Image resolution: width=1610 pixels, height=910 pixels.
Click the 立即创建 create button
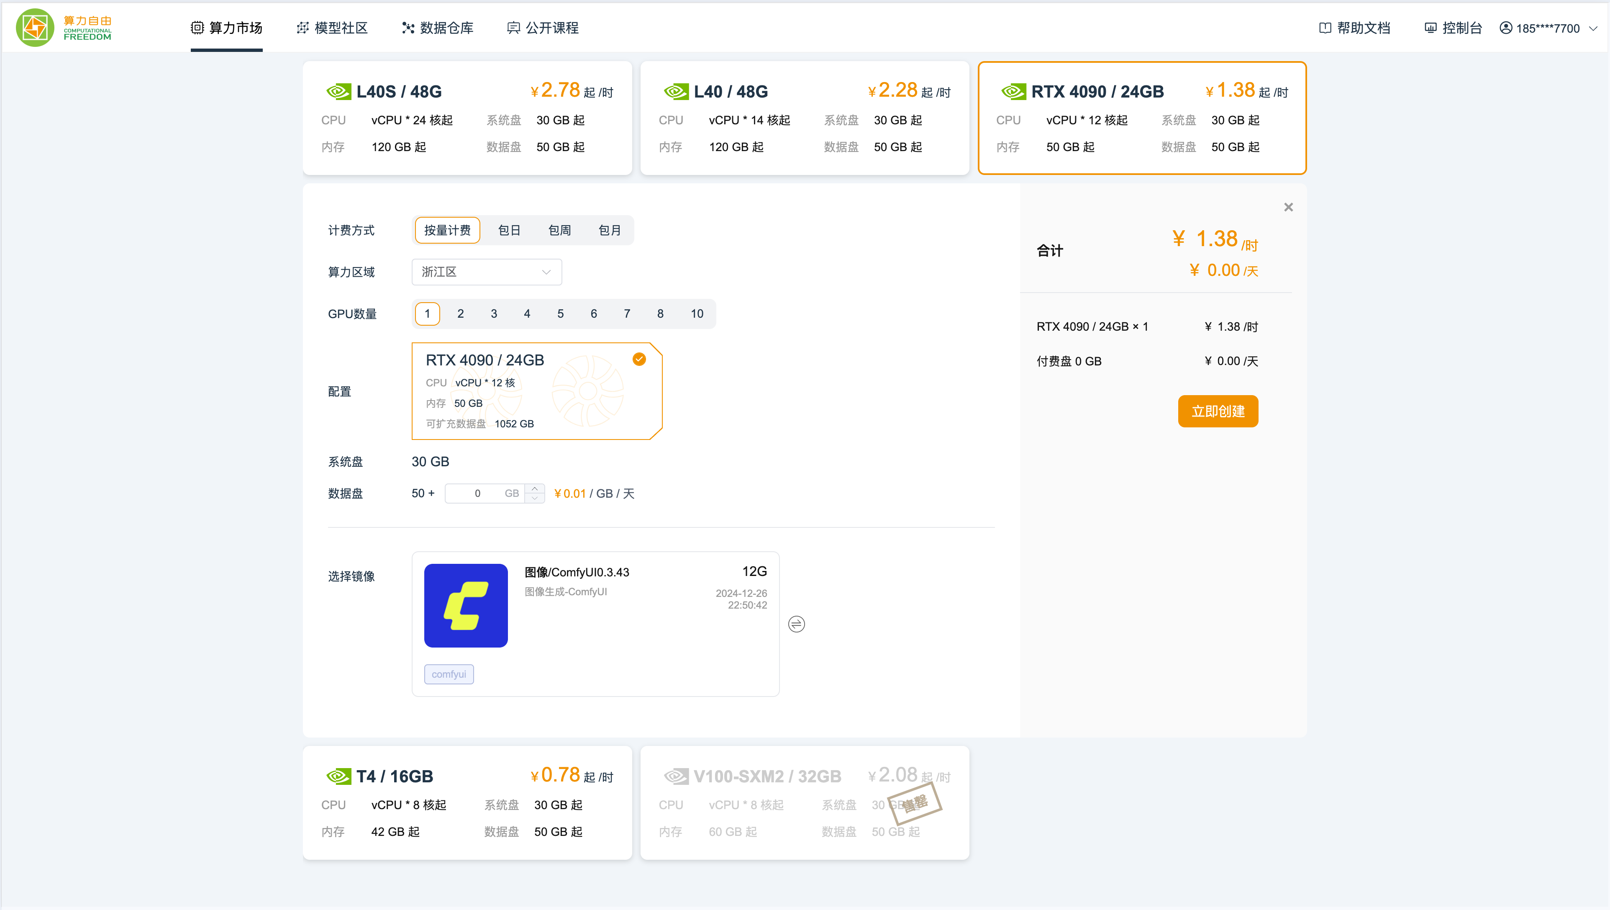[x=1218, y=411]
